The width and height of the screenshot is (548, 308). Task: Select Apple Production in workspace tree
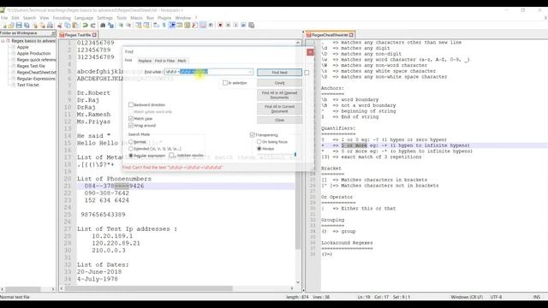(x=33, y=53)
